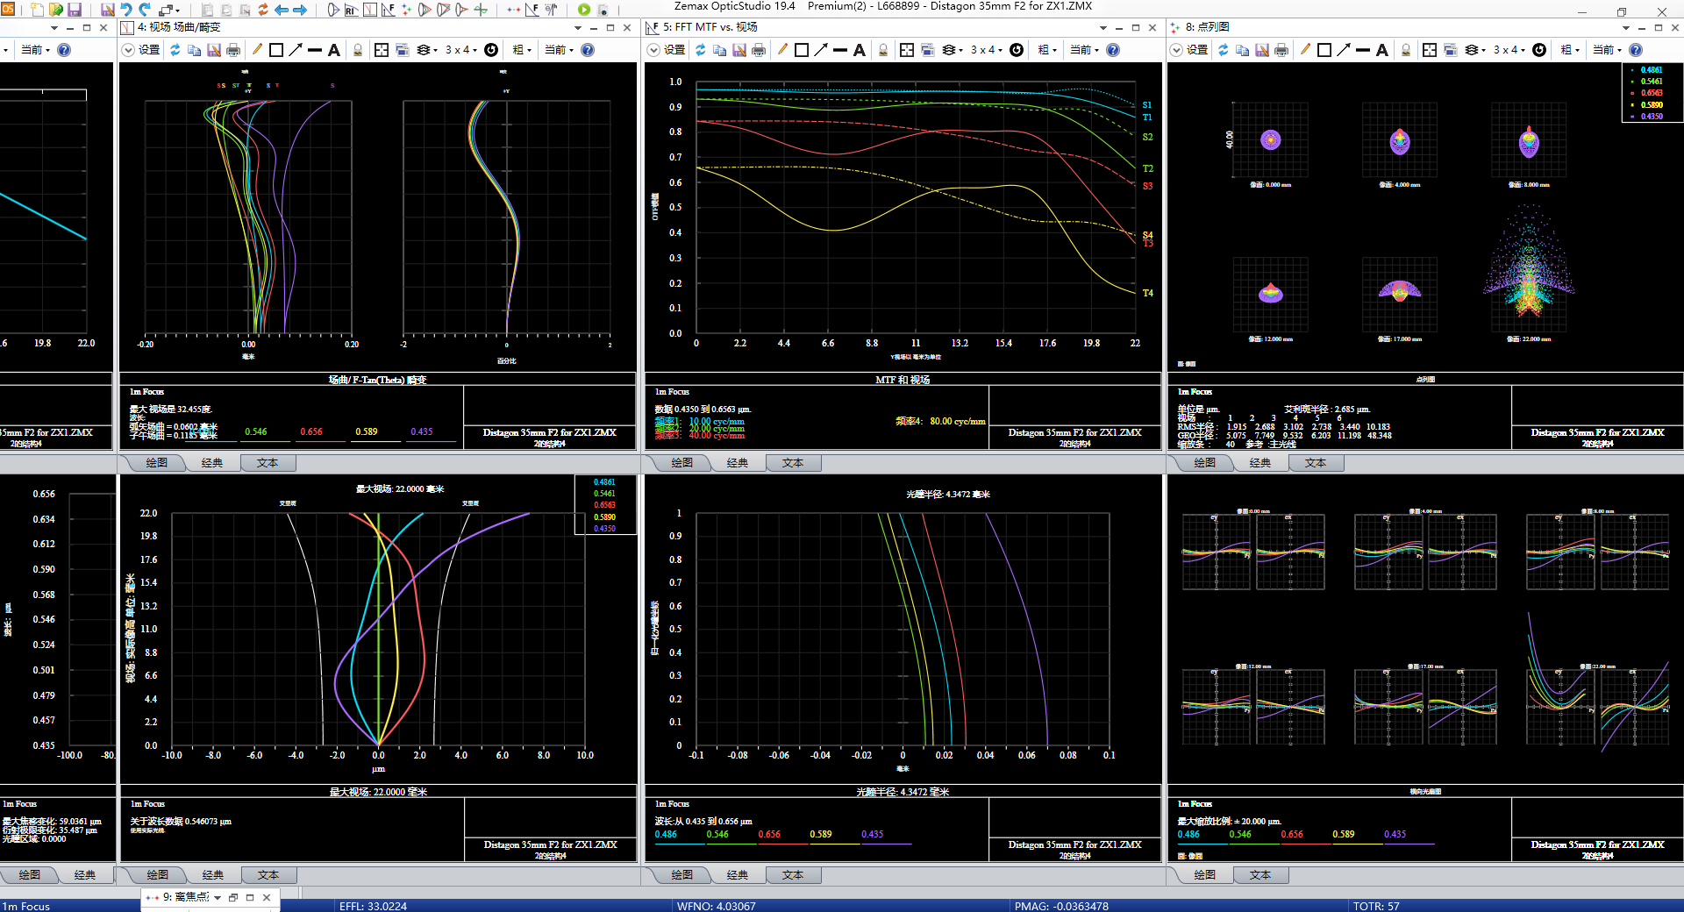
Task: Click zoom-to-fit icon in spot diagram window
Action: coord(1430,50)
